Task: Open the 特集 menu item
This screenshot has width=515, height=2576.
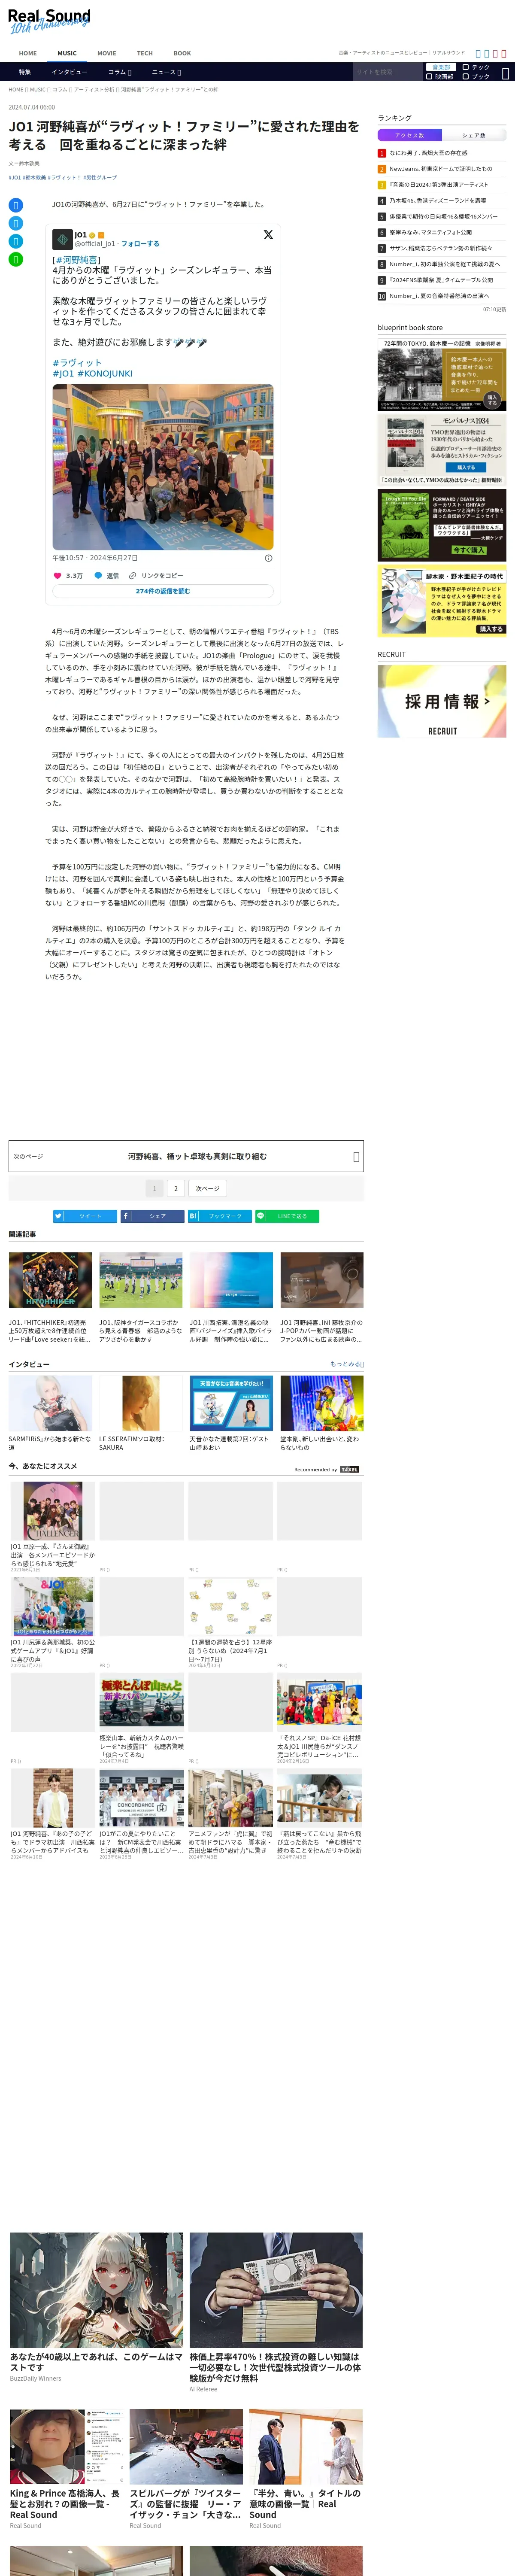Action: pyautogui.click(x=25, y=72)
